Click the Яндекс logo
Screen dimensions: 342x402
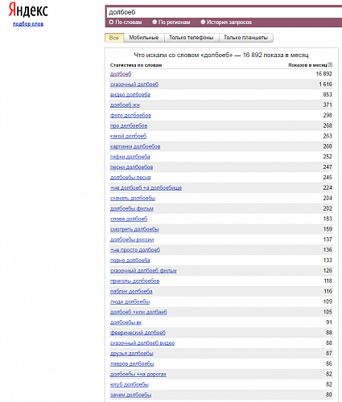tap(28, 10)
